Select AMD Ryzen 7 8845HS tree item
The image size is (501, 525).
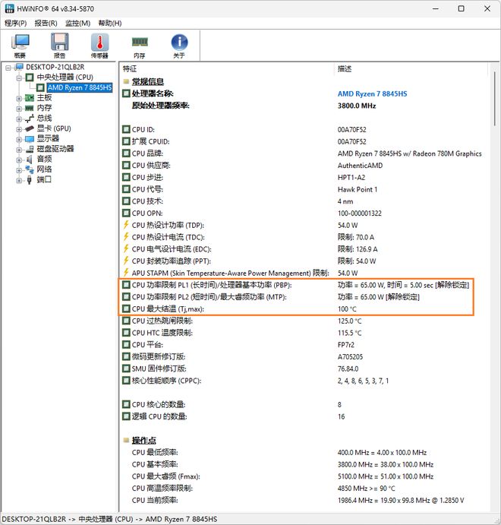click(80, 87)
